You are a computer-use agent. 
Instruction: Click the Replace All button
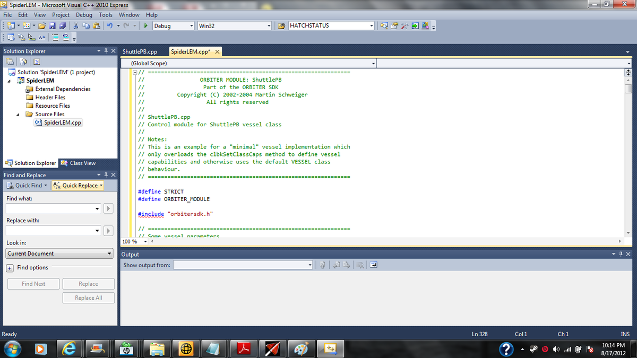(88, 298)
